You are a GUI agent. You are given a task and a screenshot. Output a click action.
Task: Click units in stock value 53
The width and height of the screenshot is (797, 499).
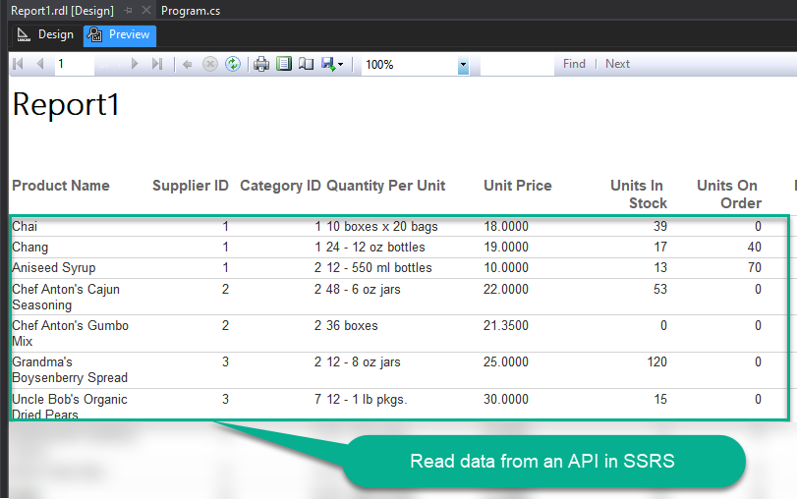(660, 289)
